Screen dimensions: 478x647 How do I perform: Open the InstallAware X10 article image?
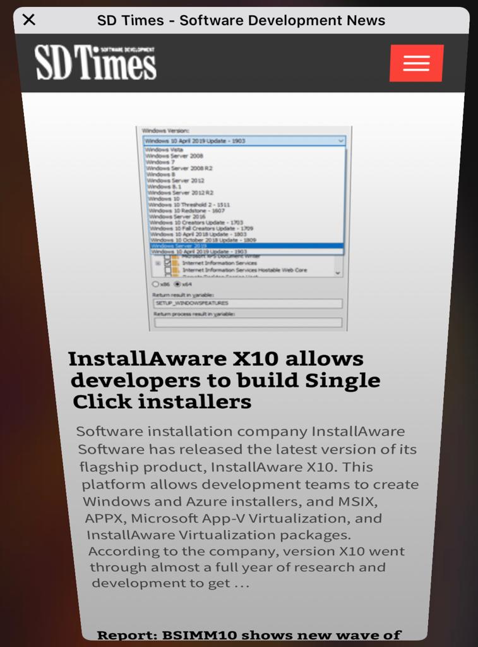(x=244, y=228)
